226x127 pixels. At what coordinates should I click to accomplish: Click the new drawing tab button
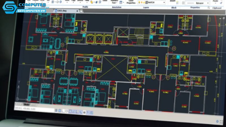81,11
